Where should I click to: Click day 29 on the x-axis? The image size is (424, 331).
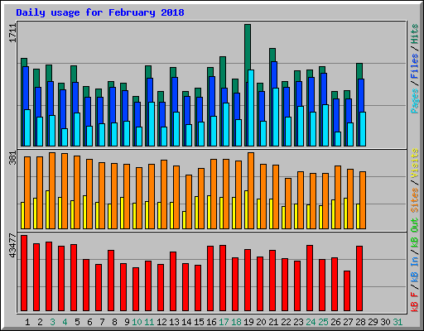click(373, 322)
